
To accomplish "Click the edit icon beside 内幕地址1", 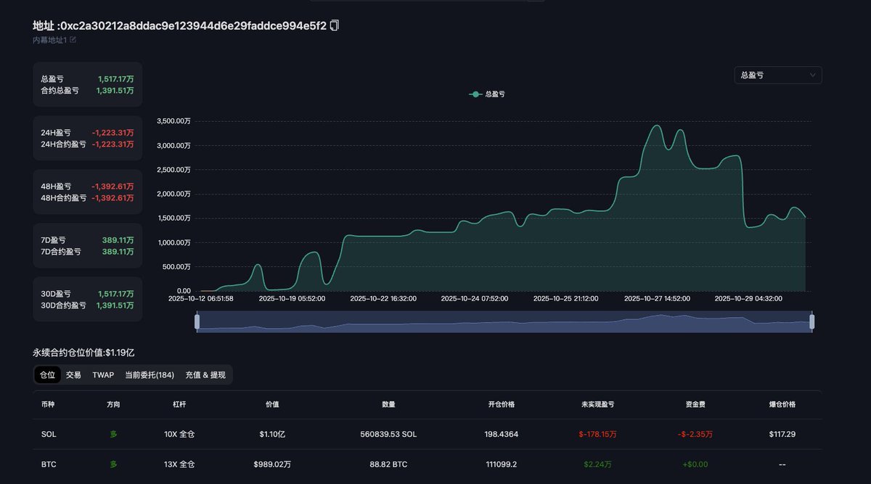I will coord(73,40).
